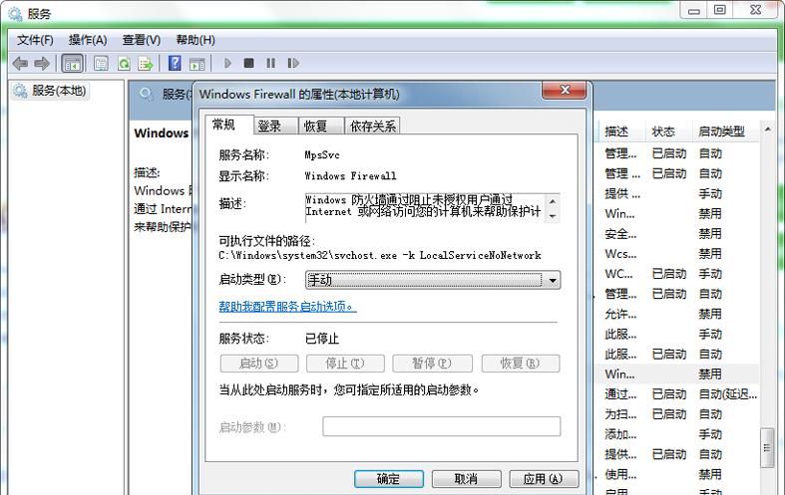Click the executable path svchost.exe text

(x=379, y=256)
